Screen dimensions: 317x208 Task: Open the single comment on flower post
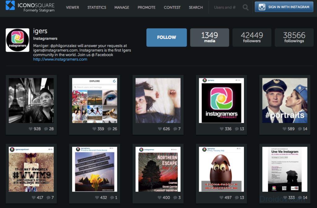(x=112, y=198)
